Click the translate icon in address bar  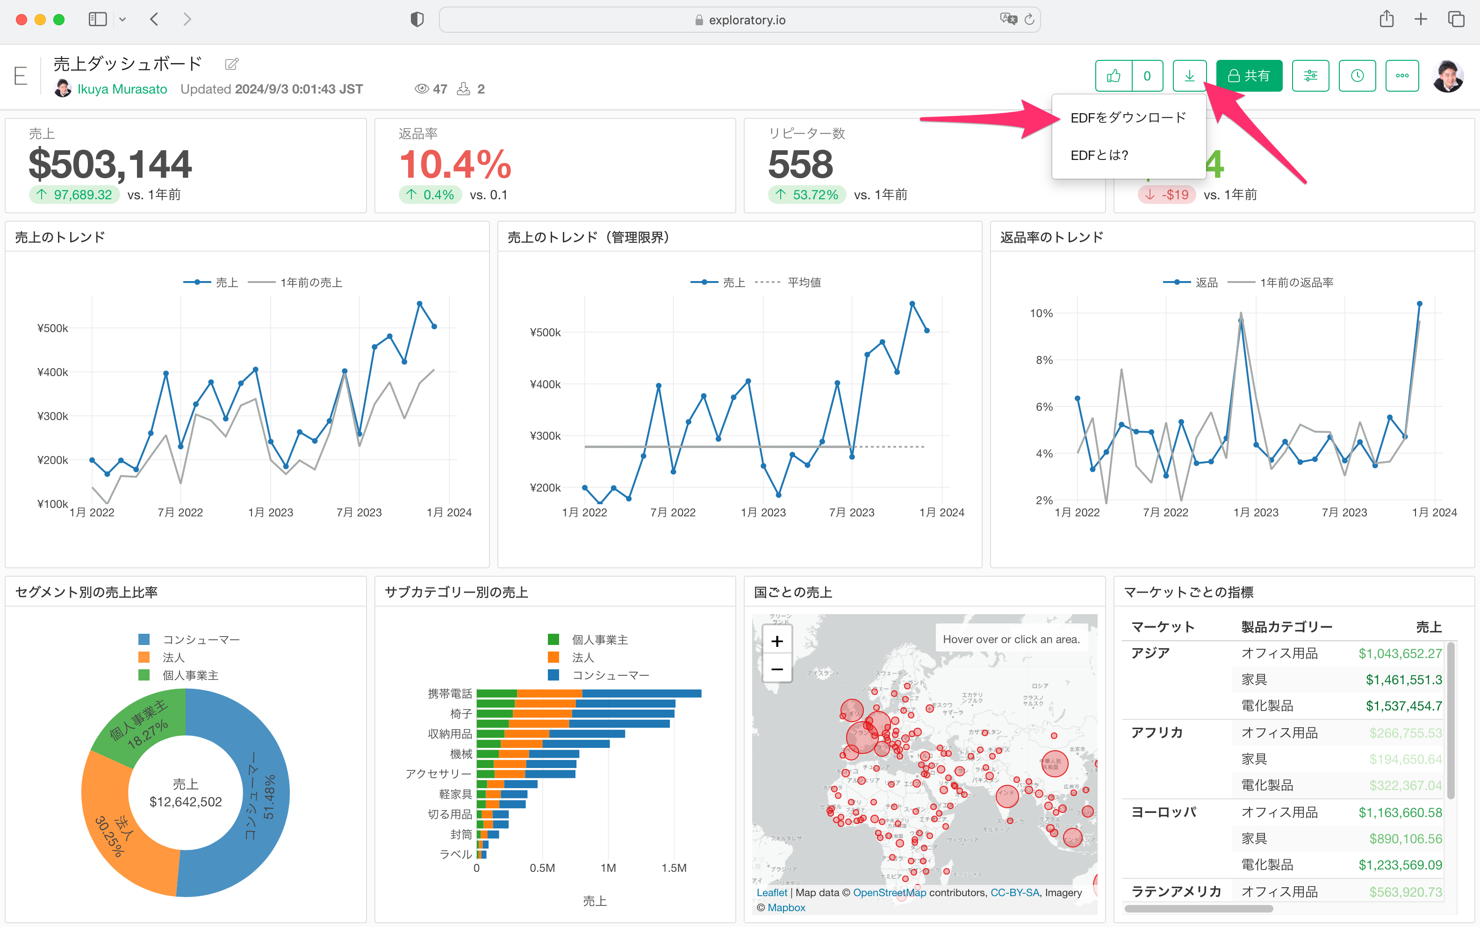pos(1008,20)
